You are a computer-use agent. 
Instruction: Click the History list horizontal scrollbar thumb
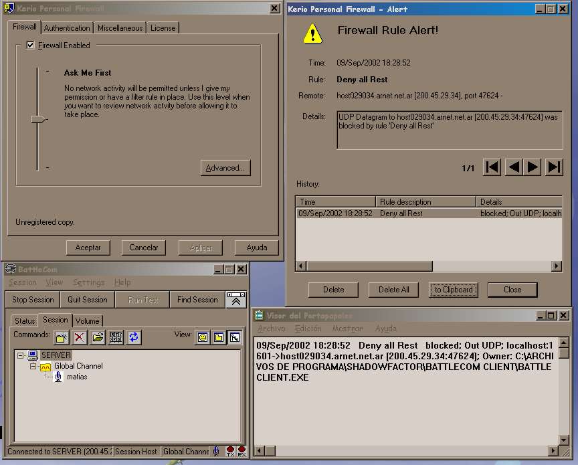(x=369, y=266)
